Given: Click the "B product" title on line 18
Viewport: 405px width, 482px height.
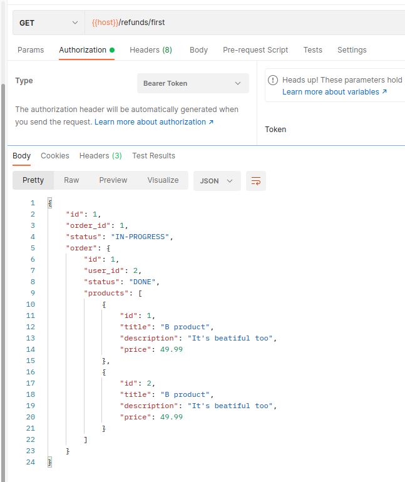Looking at the screenshot, I should click(185, 394).
